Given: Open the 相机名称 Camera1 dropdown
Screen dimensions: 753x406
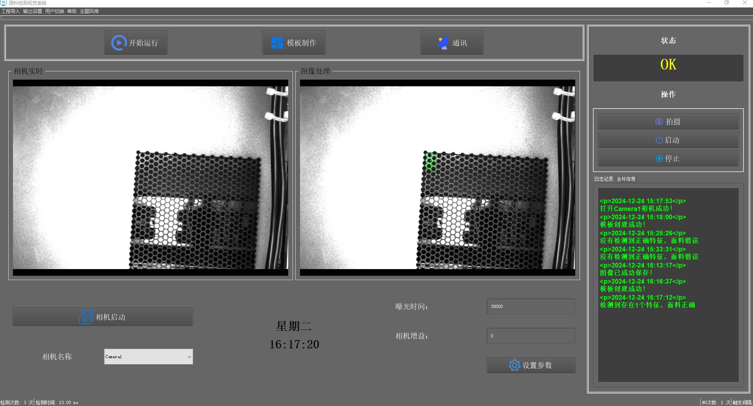Looking at the screenshot, I should click(x=148, y=357).
